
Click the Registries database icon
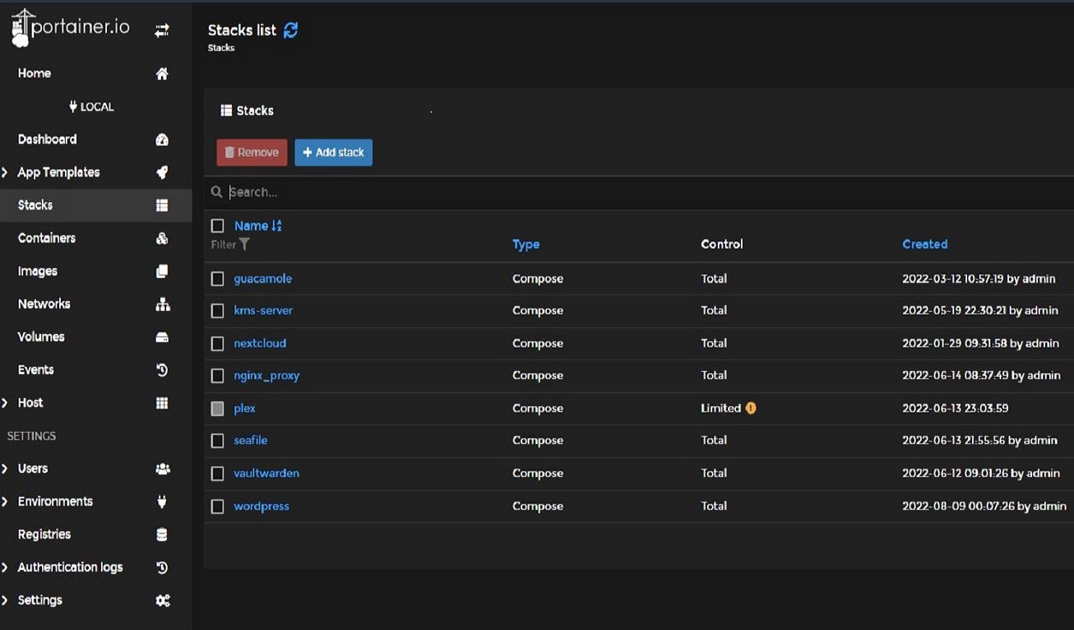[162, 534]
